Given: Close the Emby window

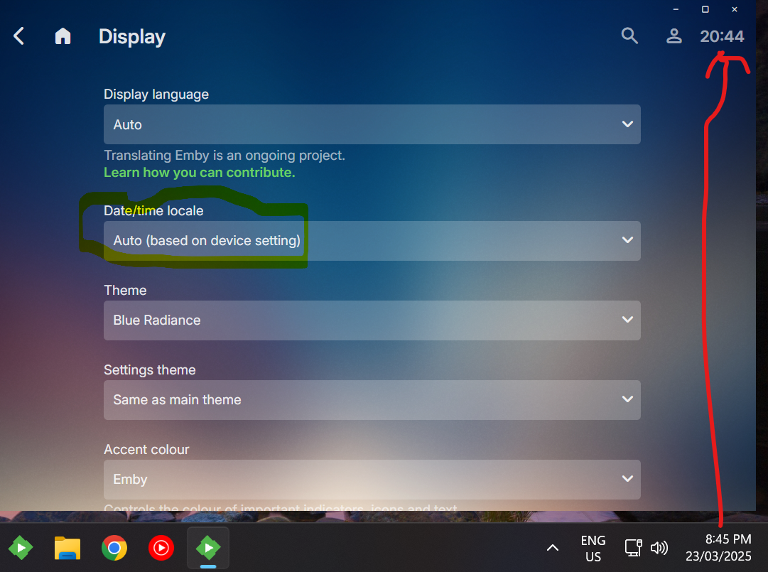Looking at the screenshot, I should tap(735, 9).
